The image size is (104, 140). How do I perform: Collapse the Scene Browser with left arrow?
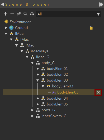pos(2,4)
